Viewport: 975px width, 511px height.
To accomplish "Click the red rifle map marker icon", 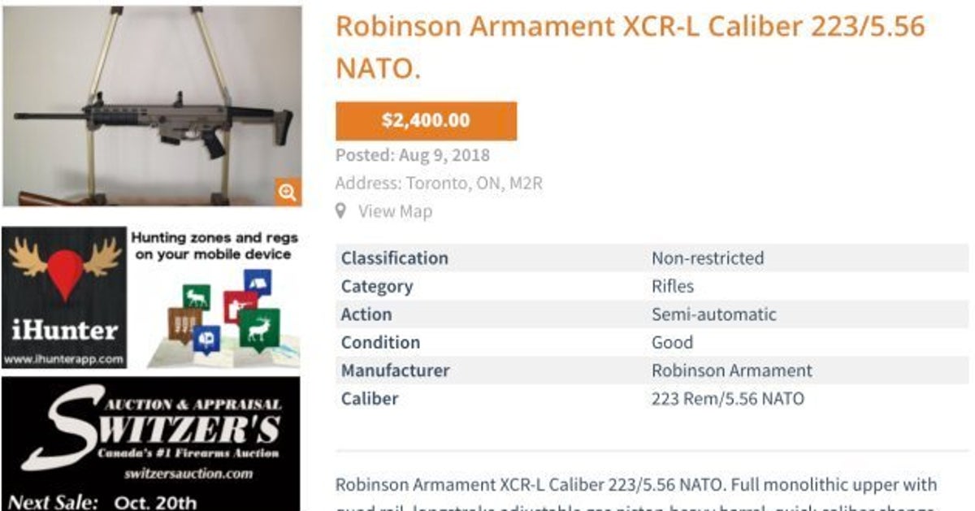I will [x=240, y=309].
